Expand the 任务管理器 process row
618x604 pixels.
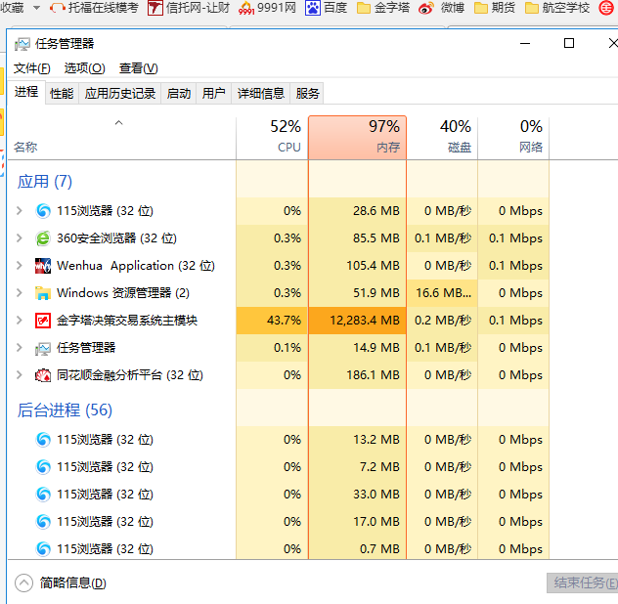(x=19, y=348)
